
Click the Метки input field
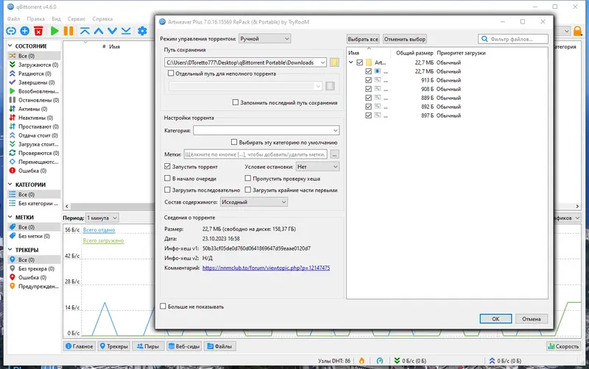click(x=255, y=154)
